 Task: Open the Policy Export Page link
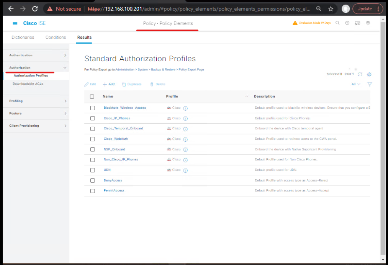(x=191, y=70)
